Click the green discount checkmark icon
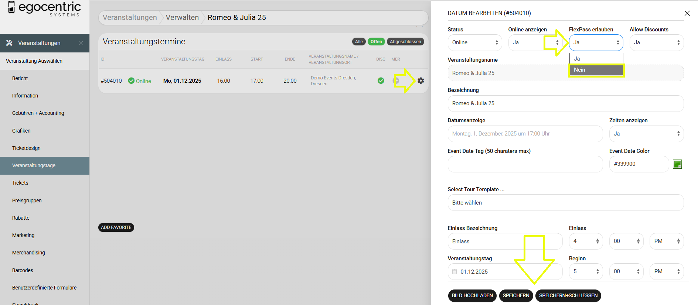This screenshot has height=305, width=698. coord(381,80)
